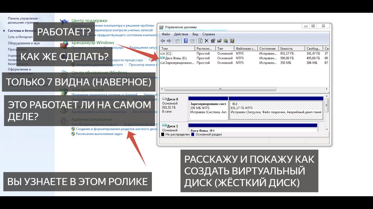
Task: Click the Брандмауэр Windows brick-wall icon
Action: click(64, 45)
